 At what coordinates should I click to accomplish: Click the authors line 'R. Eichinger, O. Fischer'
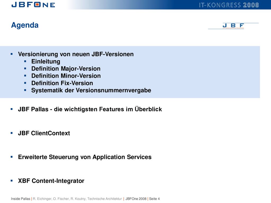point(78,199)
